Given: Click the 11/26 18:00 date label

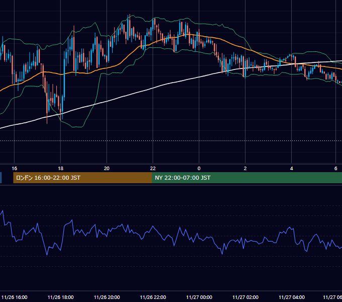Looking at the screenshot, I should 61,297.
